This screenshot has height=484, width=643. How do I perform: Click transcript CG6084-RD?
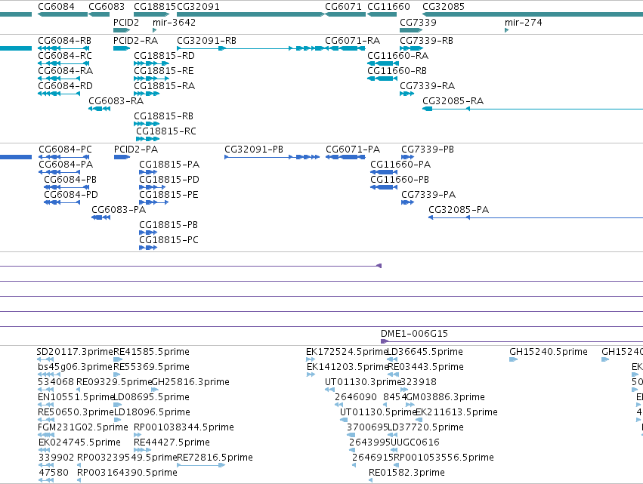65,86
